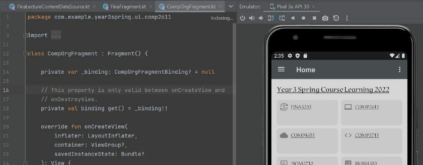Click Bundle? type on line 23
423x165 pixels.
tap(133, 154)
